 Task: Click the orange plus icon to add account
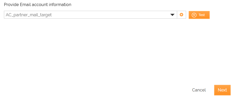(x=181, y=15)
